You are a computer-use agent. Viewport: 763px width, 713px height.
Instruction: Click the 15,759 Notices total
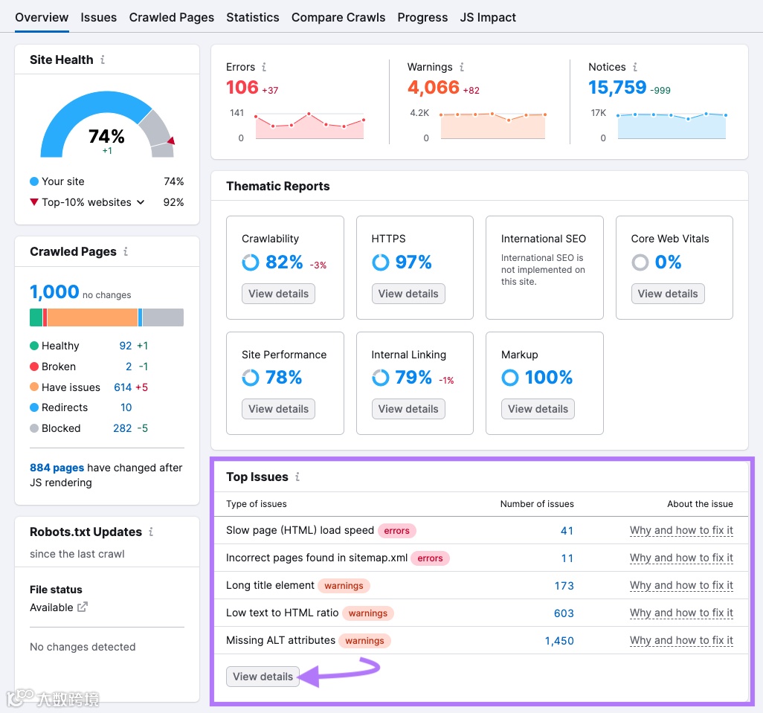tap(617, 88)
